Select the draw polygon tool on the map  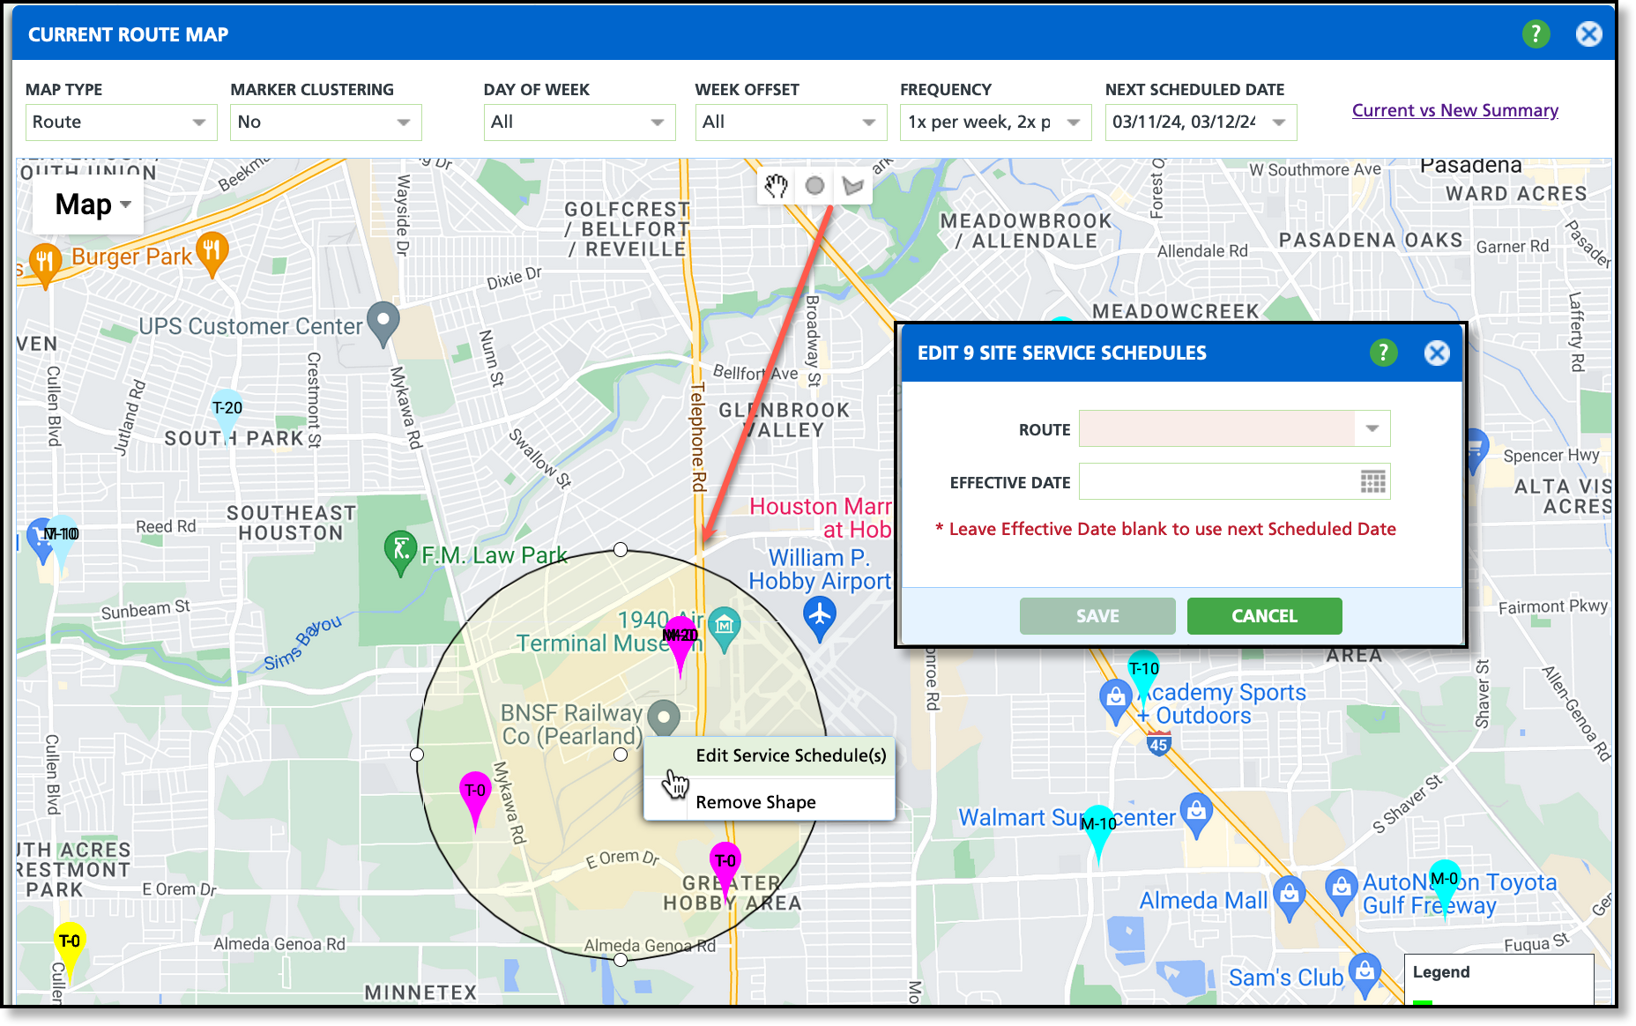852,186
